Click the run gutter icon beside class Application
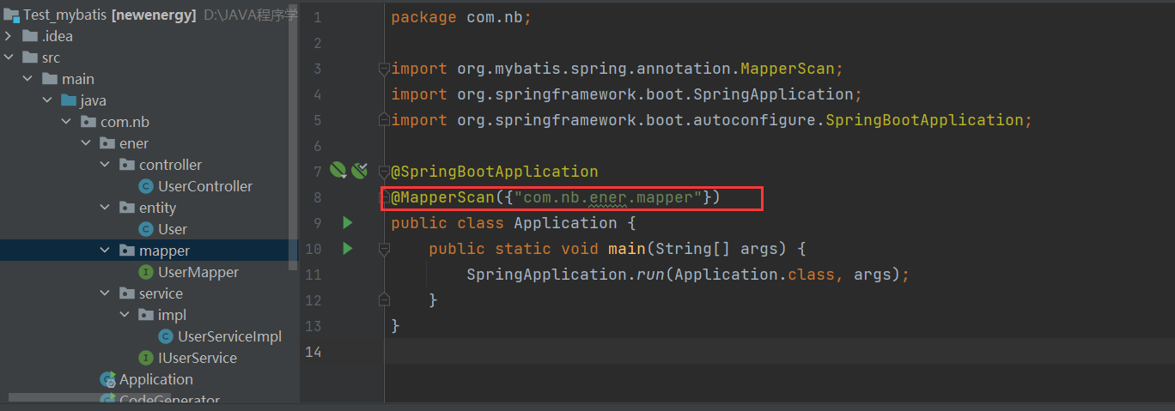This screenshot has height=411, width=1175. (x=347, y=223)
